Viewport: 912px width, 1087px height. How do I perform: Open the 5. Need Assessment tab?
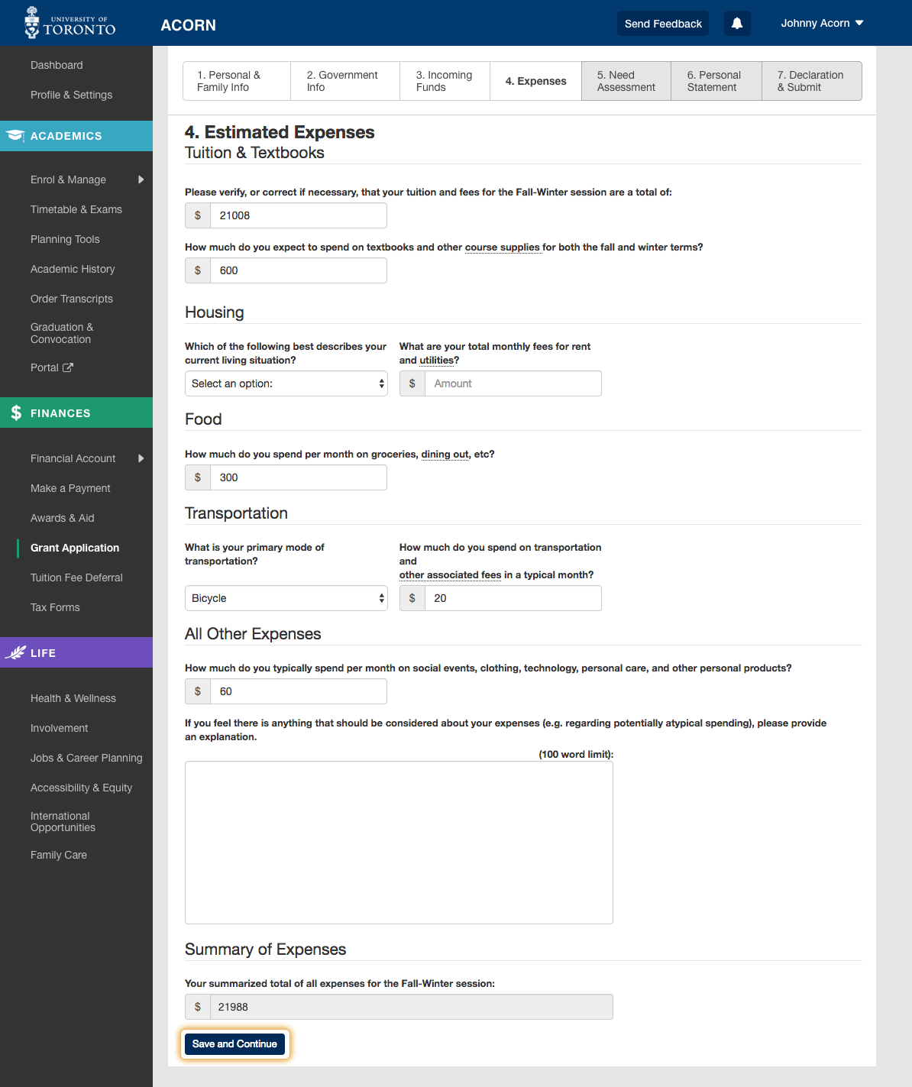pos(626,81)
